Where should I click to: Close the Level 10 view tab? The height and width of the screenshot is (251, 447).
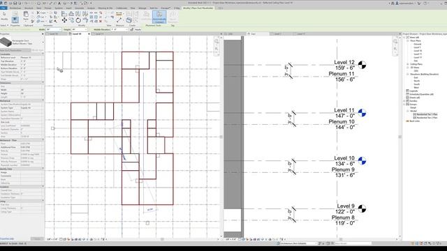click(89, 34)
